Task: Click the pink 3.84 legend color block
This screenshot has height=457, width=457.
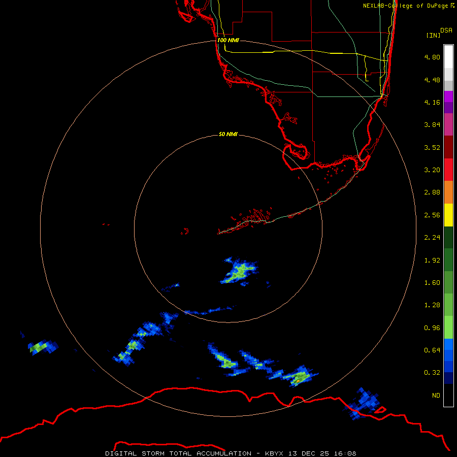Action: pos(448,124)
